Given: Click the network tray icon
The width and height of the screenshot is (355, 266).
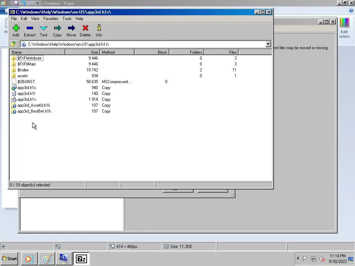Looking at the screenshot, I should pyautogui.click(x=313, y=258).
